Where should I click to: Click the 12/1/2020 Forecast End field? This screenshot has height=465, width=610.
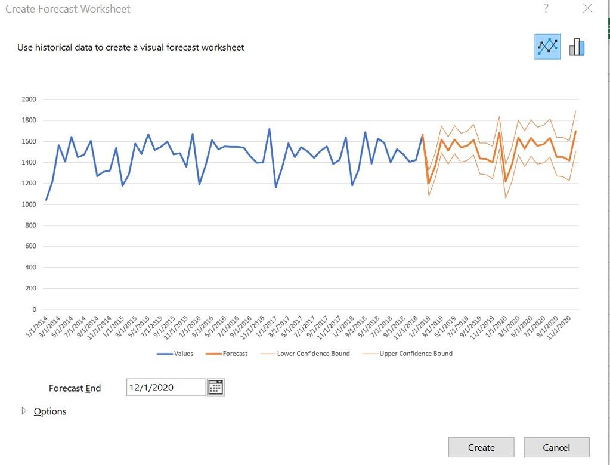[165, 387]
